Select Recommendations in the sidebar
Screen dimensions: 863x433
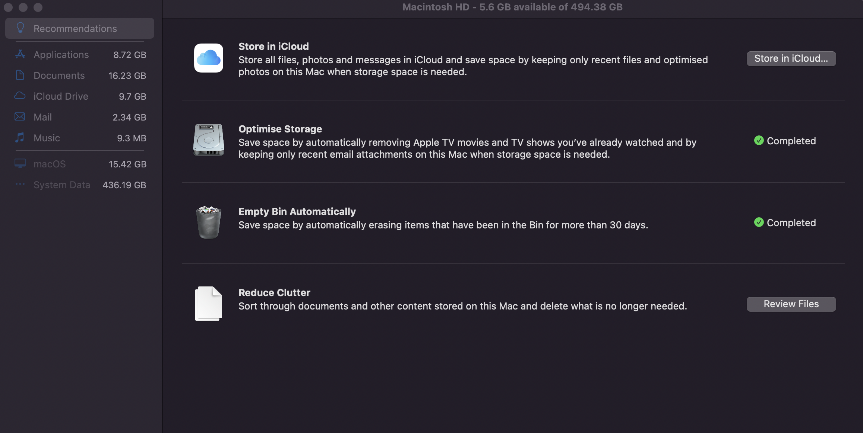coord(75,29)
